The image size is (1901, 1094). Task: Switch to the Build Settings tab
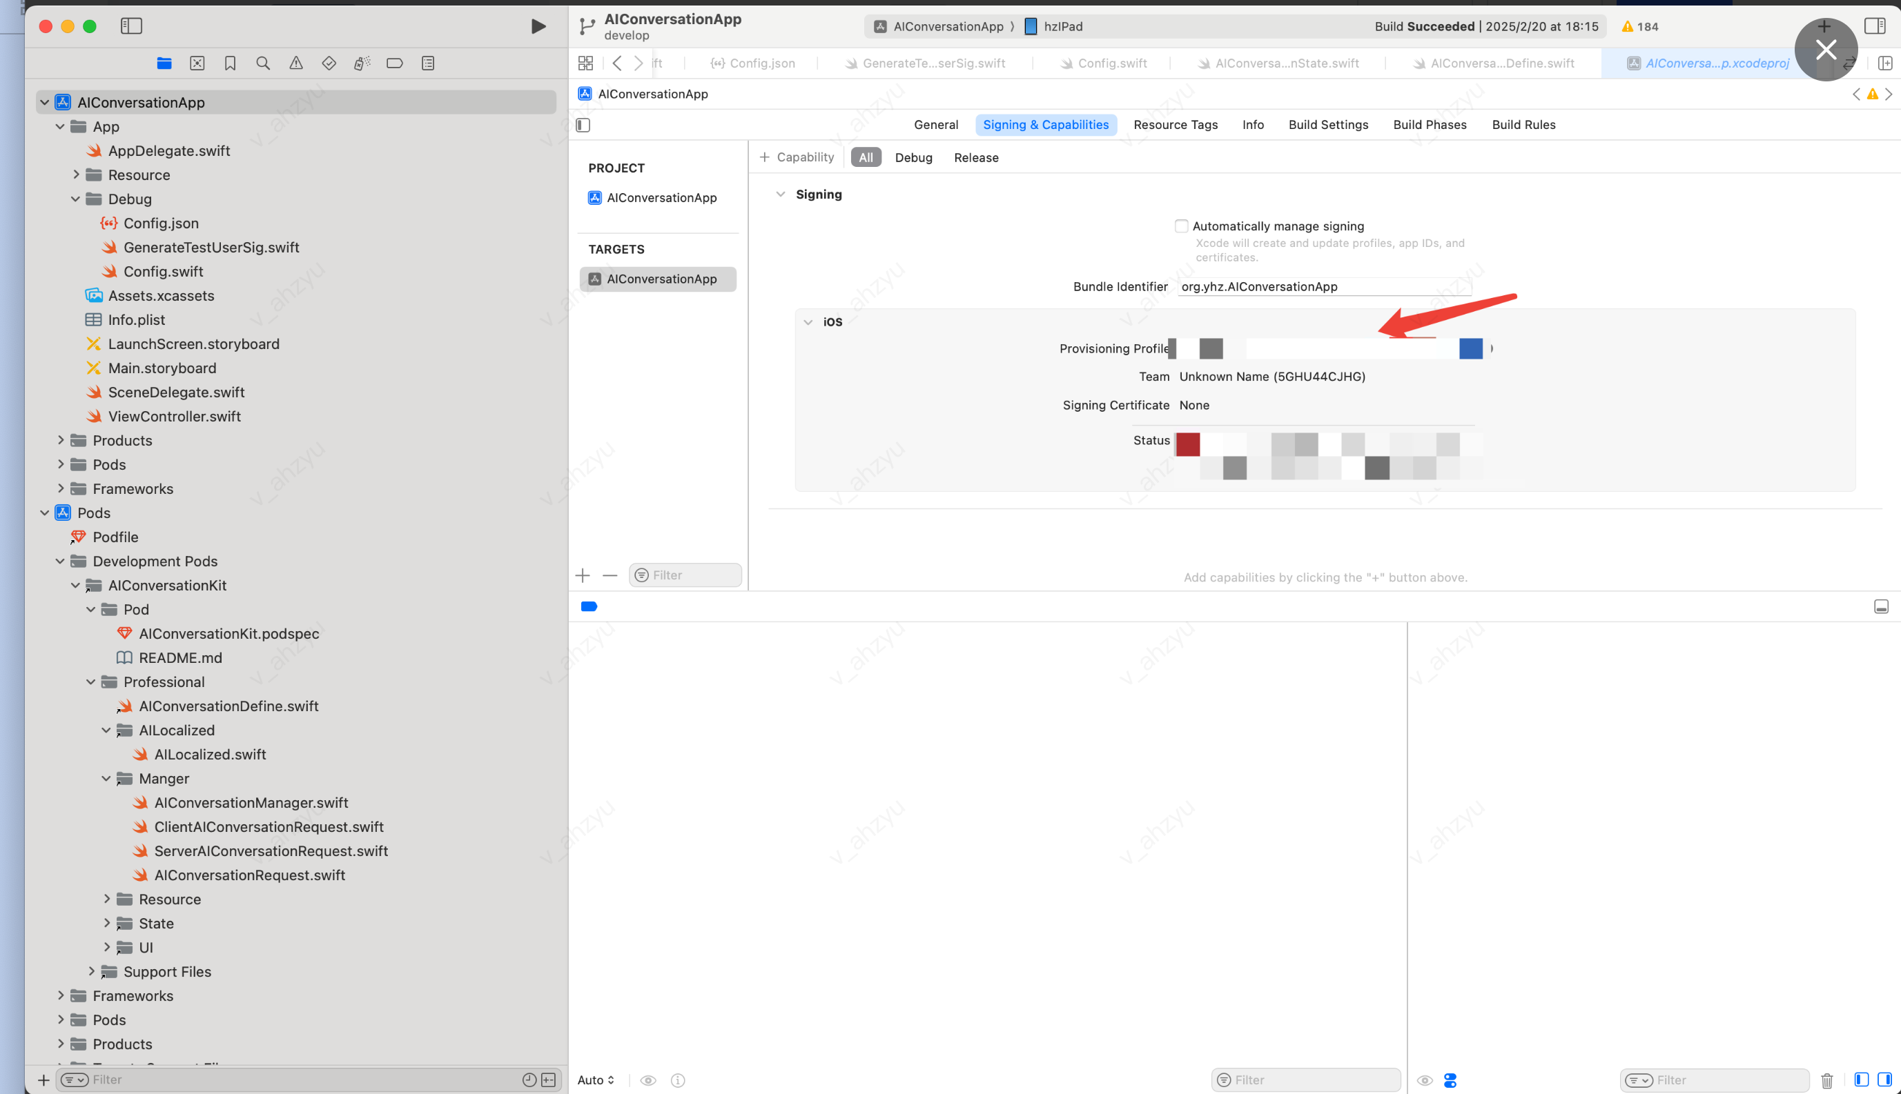tap(1328, 125)
